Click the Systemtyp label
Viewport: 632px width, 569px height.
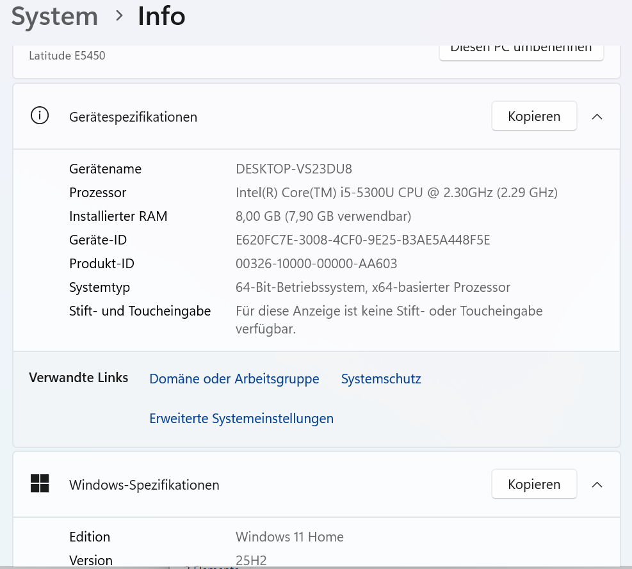tap(99, 288)
